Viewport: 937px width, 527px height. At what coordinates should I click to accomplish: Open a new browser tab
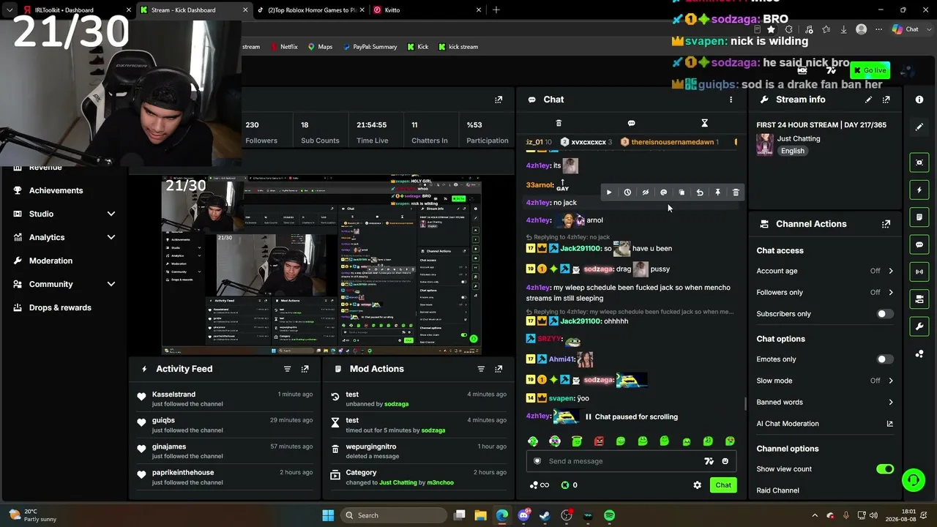496,10
